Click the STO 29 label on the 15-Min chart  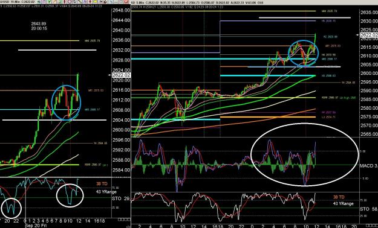click(121, 199)
